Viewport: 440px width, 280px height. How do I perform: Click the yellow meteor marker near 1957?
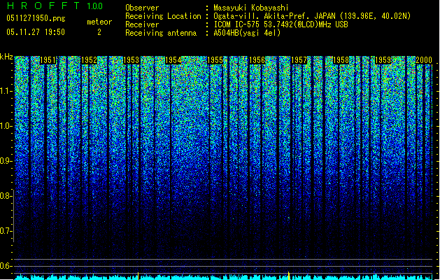coord(290,276)
